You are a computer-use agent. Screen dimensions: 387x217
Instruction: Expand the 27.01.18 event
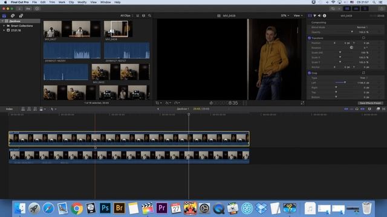4,30
